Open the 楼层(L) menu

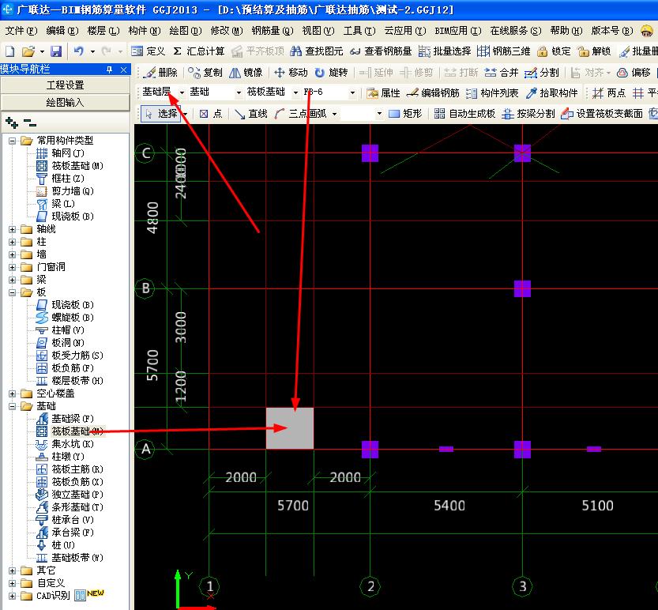[103, 31]
